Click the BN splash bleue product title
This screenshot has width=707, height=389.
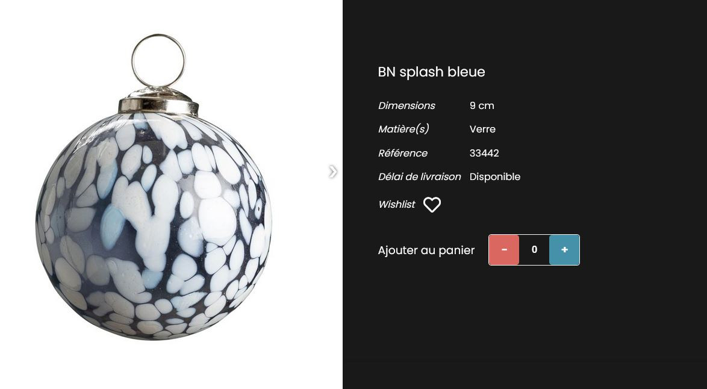point(432,72)
